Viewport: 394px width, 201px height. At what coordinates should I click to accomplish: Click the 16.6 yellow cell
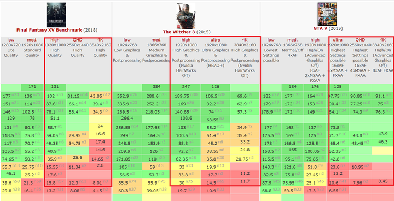tap(100, 134)
